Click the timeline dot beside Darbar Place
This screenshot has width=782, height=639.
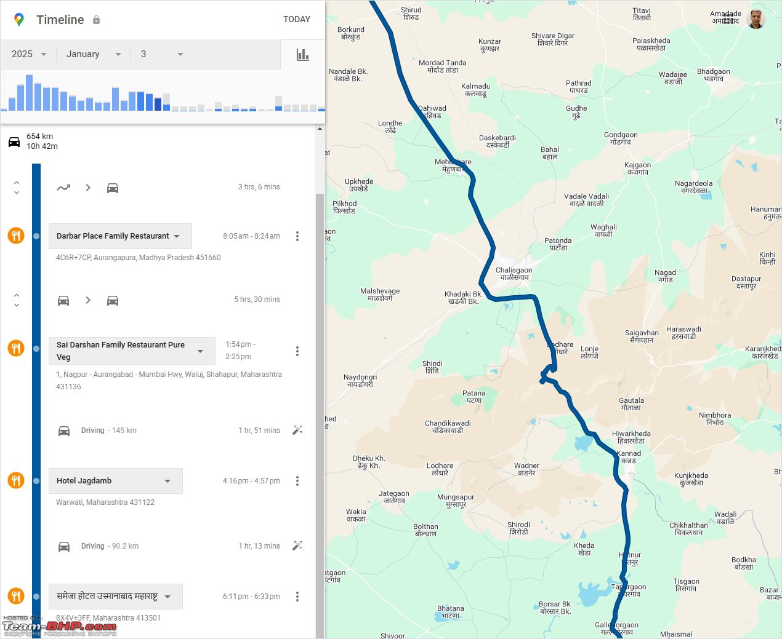point(36,236)
